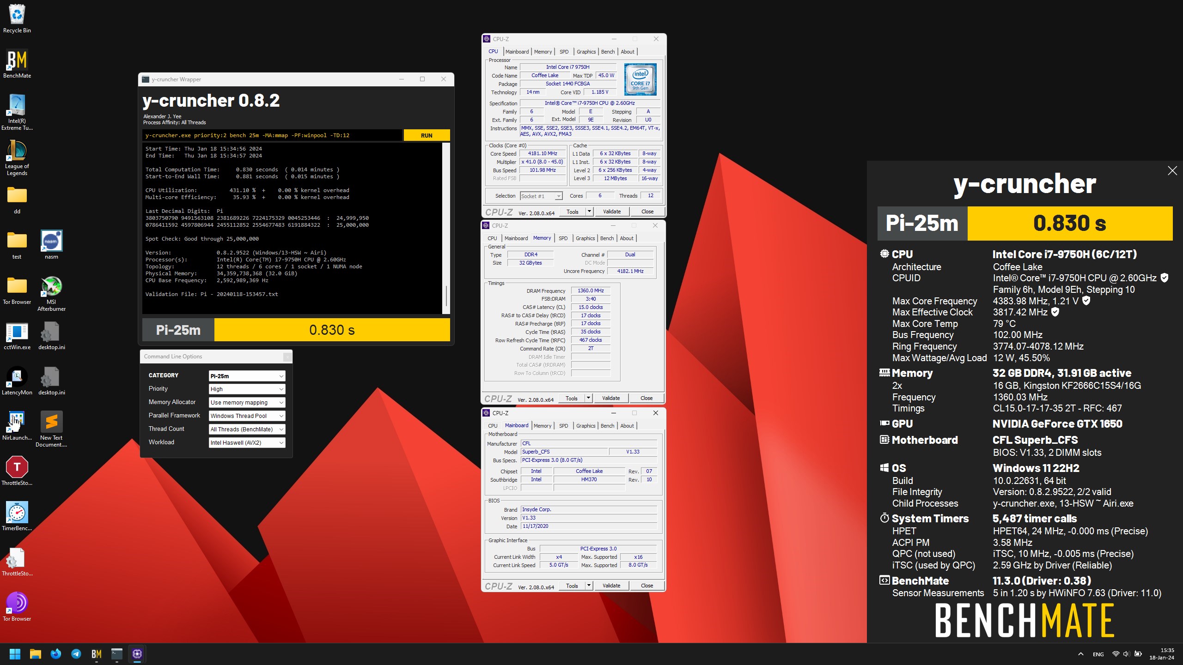Open the 'test' folder on desktop
This screenshot has width=1183, height=665.
tap(17, 245)
